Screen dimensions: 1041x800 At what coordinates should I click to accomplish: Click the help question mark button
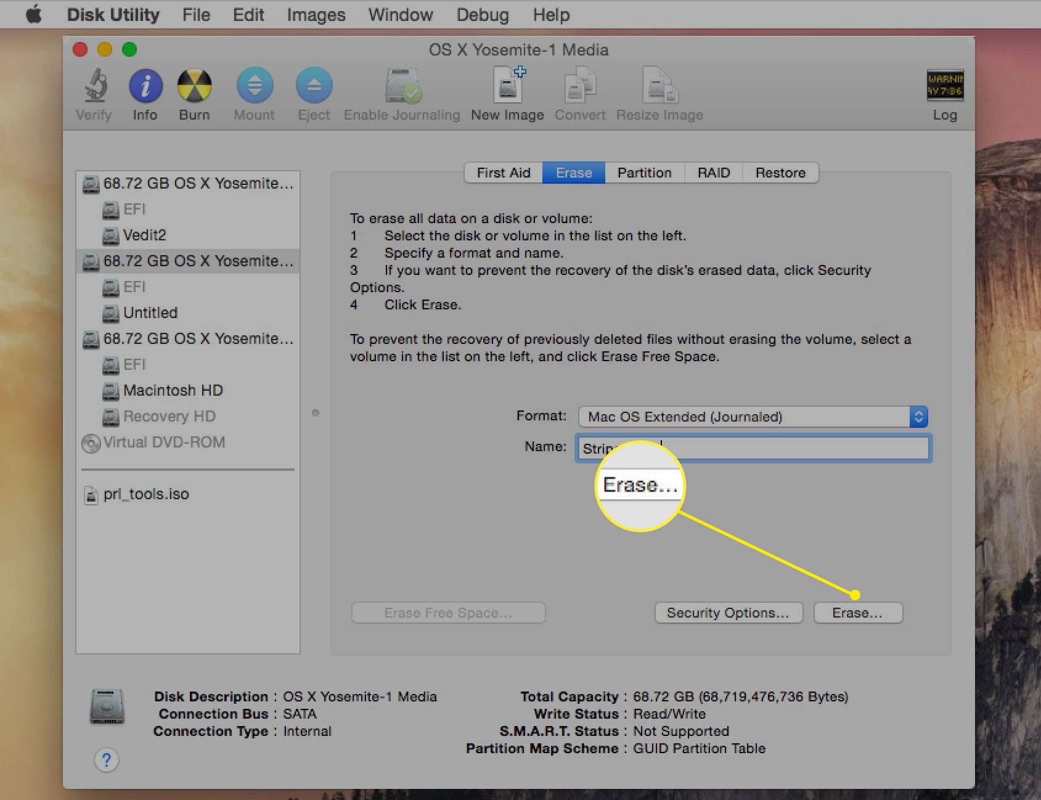(x=107, y=759)
